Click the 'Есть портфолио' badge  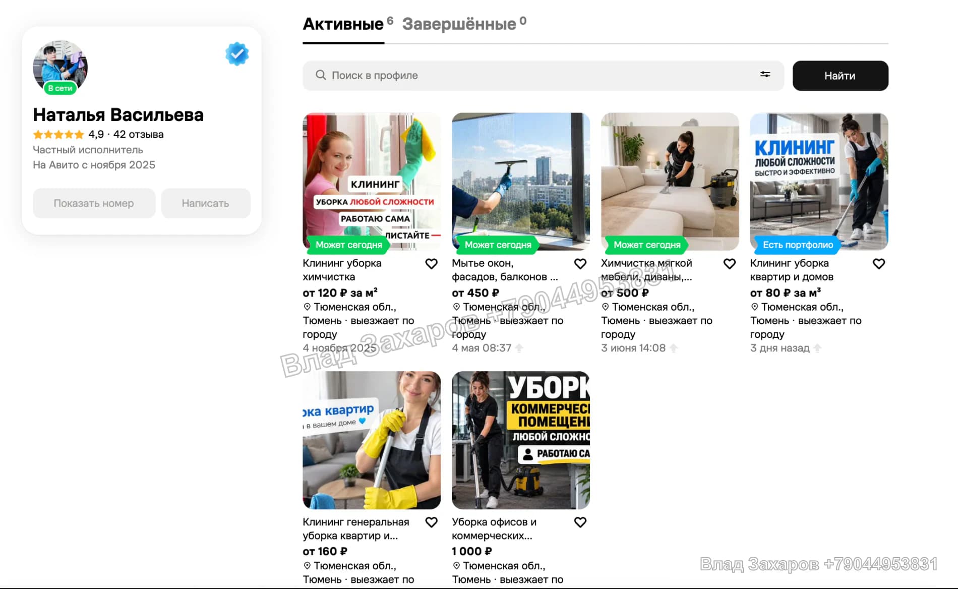(x=797, y=245)
